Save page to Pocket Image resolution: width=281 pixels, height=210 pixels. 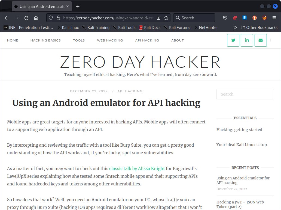pos(225,18)
